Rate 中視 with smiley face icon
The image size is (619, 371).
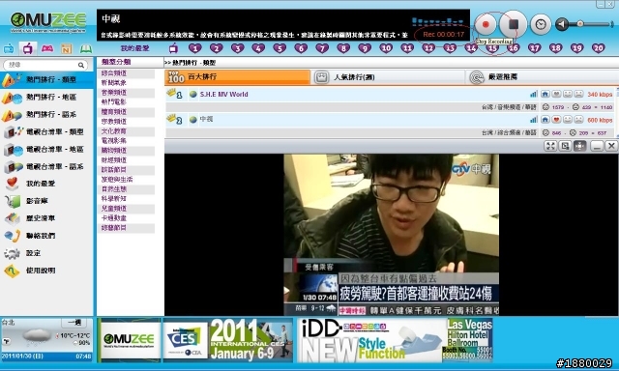coord(568,119)
